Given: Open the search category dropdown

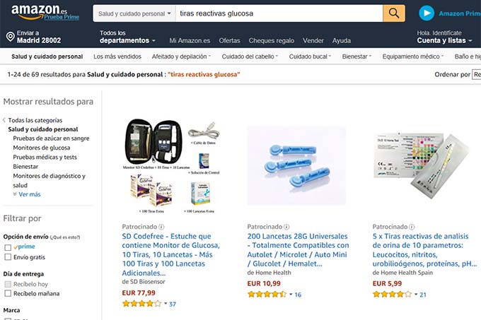Looking at the screenshot, I should pyautogui.click(x=134, y=13).
